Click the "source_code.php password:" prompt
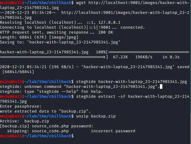 63,126
